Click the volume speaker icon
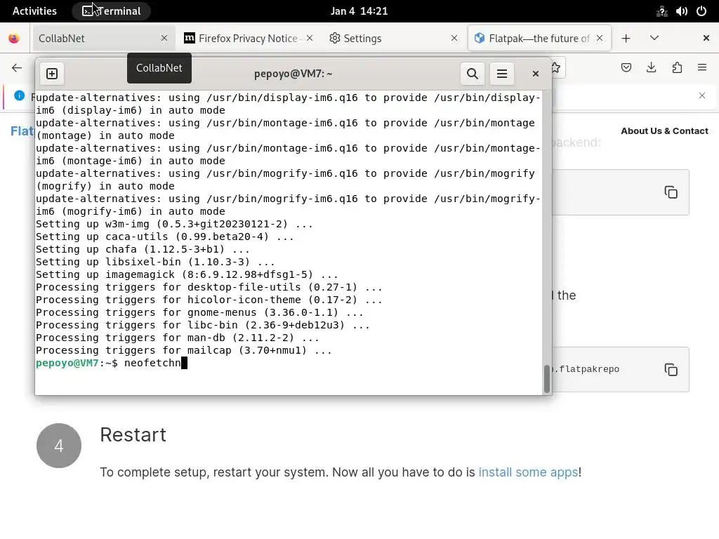 pos(681,11)
